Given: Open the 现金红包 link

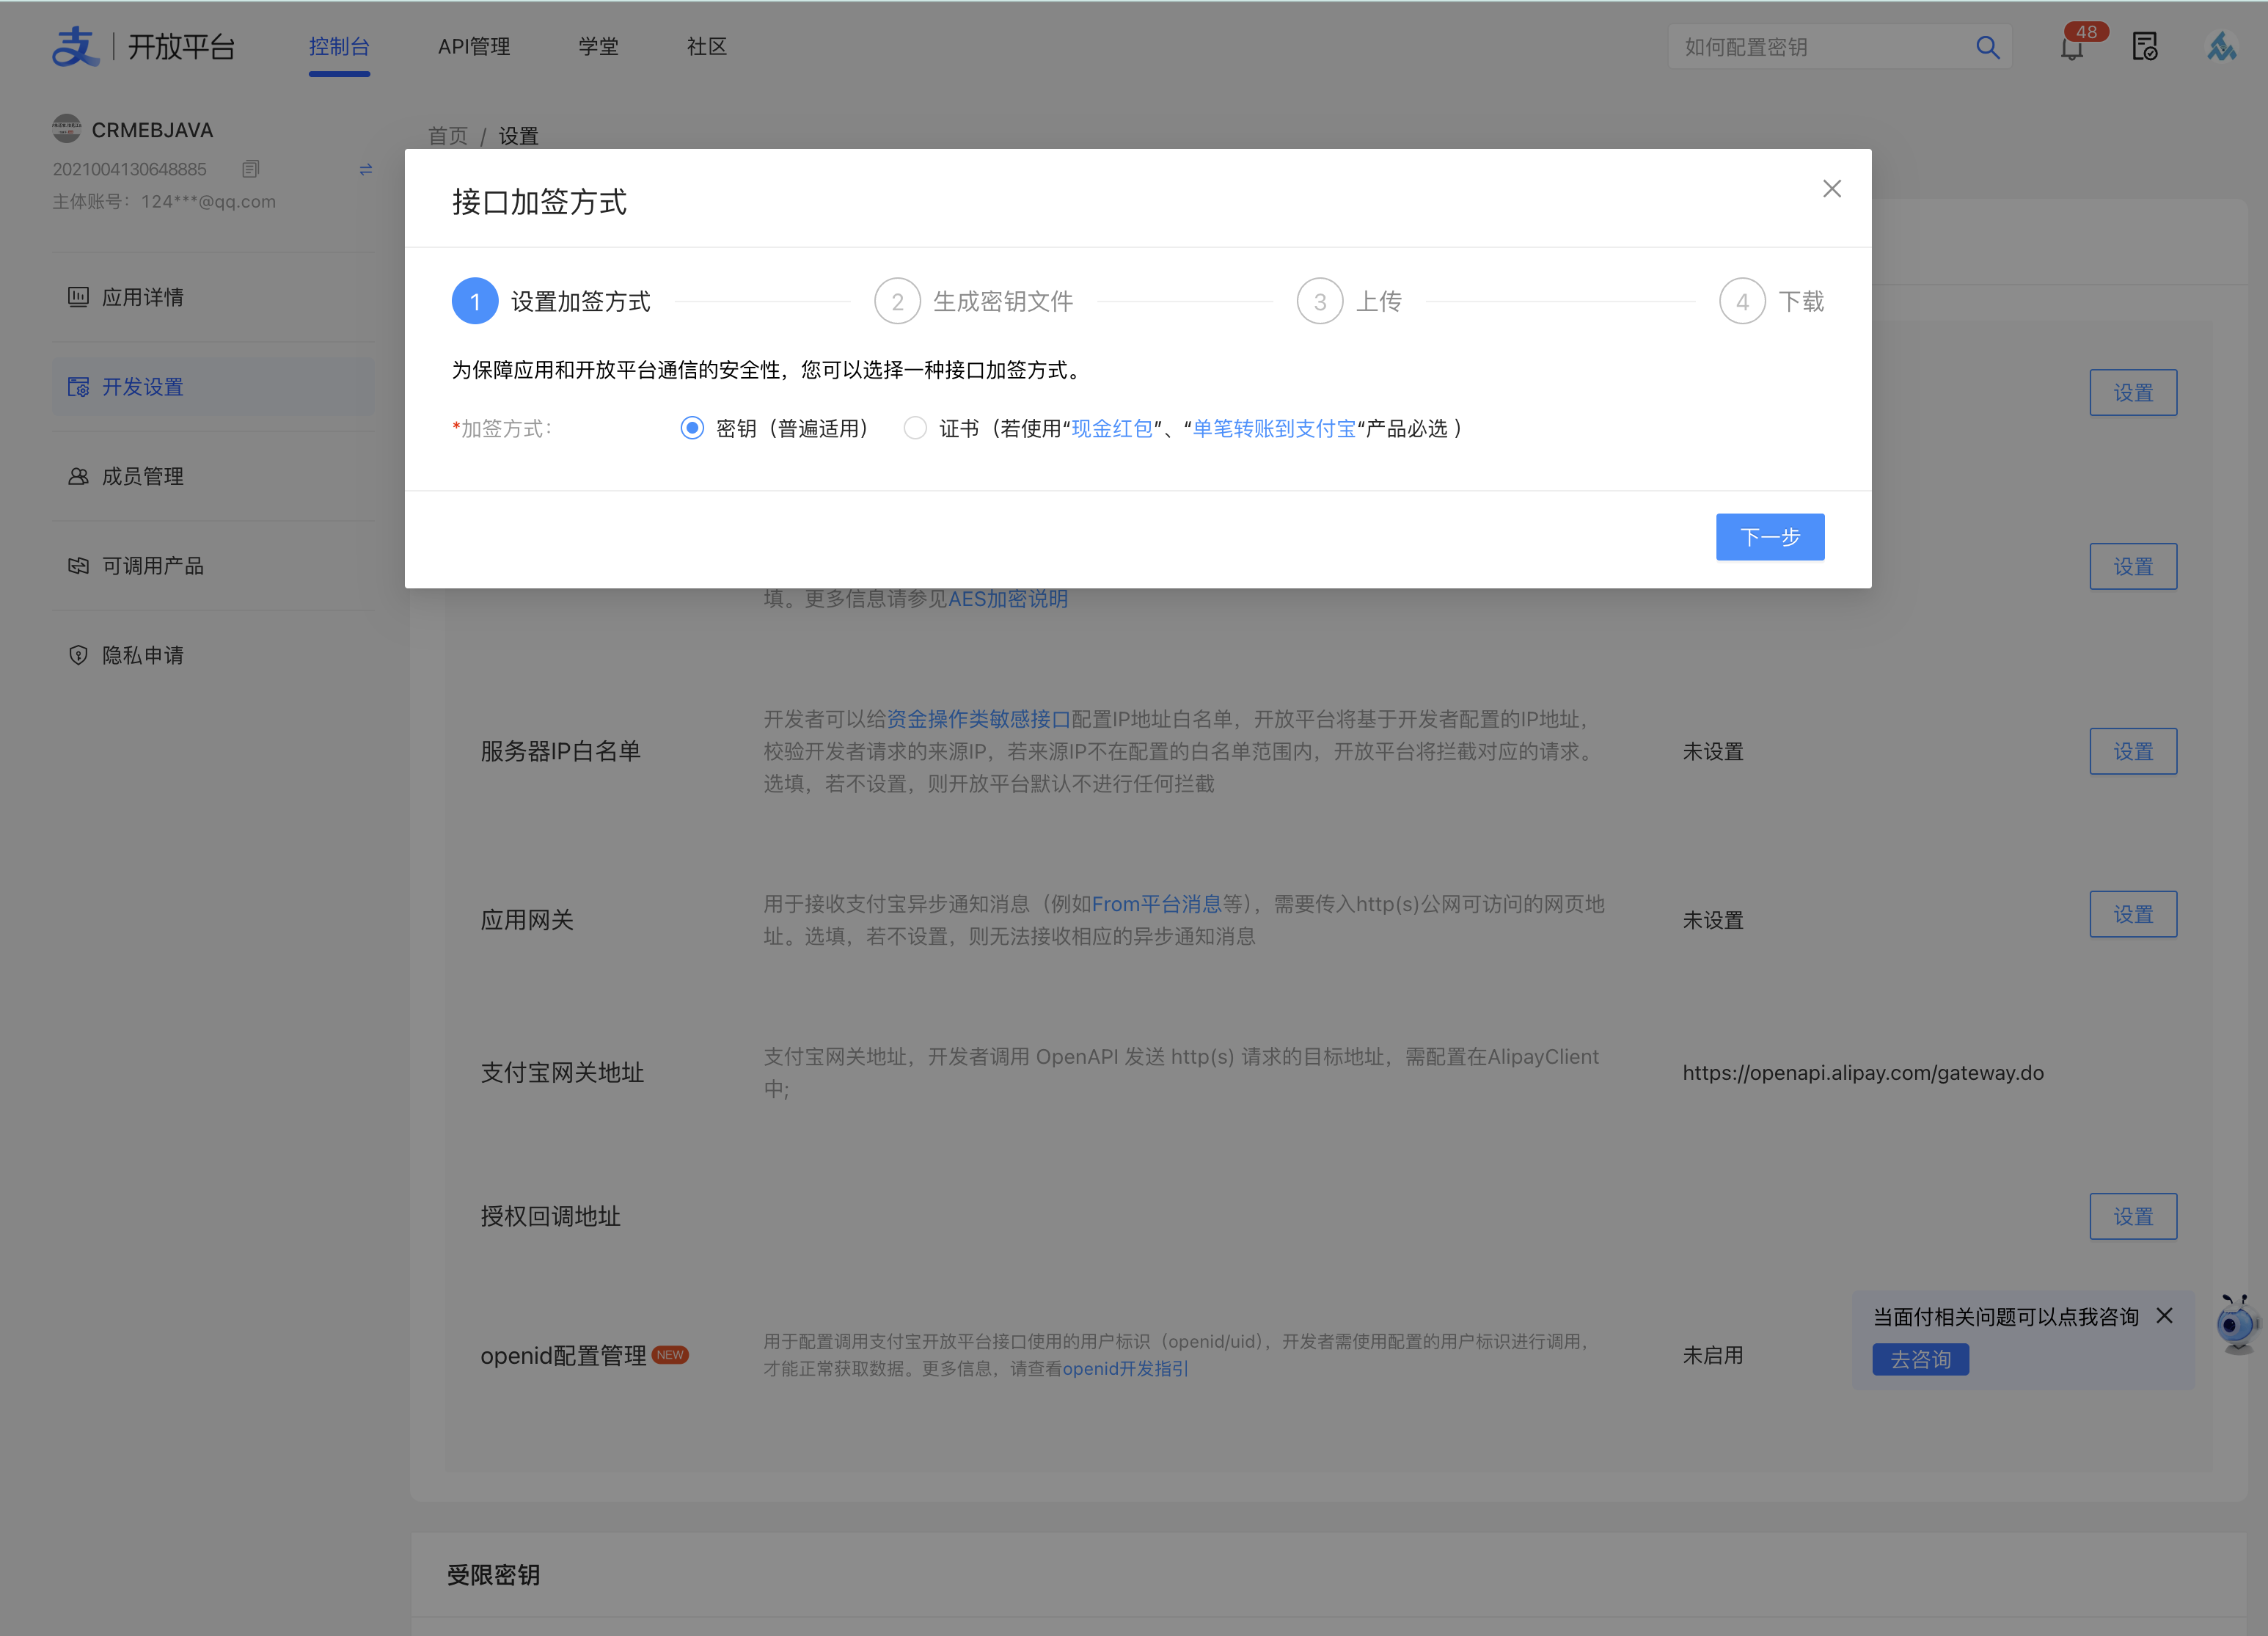Looking at the screenshot, I should pyautogui.click(x=1111, y=428).
